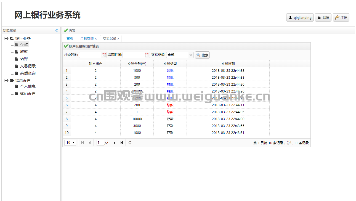Open the 结束时间 calendar picker
Screen dimensions: 356x201
coord(147,55)
